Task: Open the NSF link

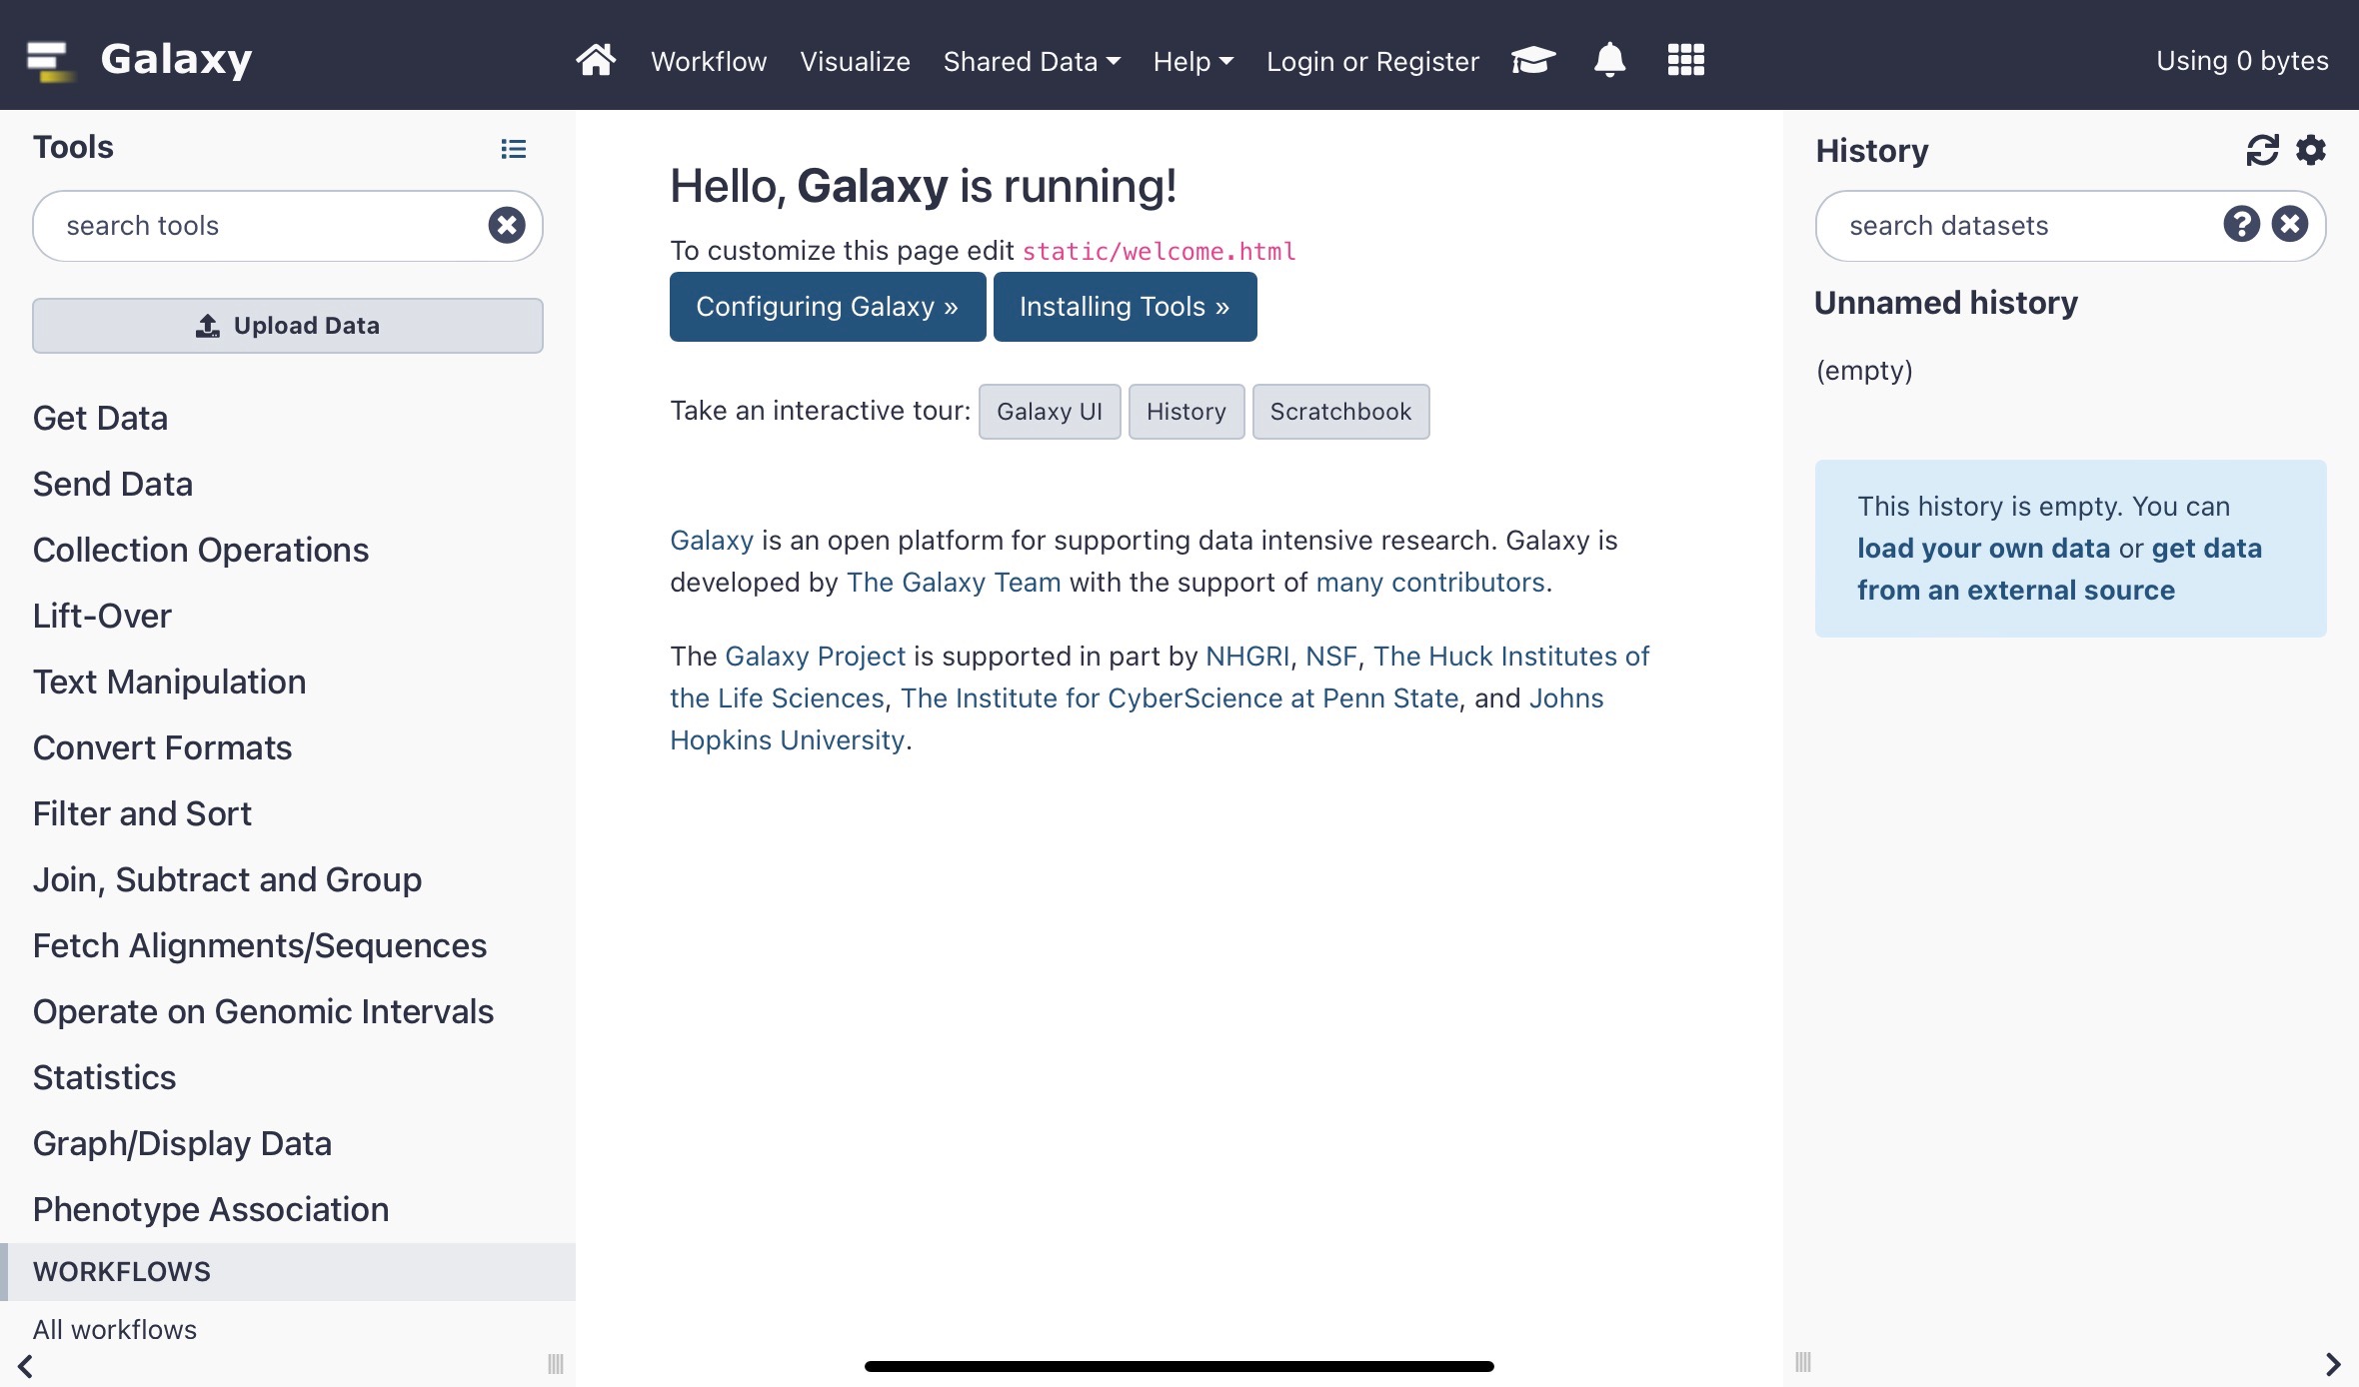Action: click(x=1331, y=657)
